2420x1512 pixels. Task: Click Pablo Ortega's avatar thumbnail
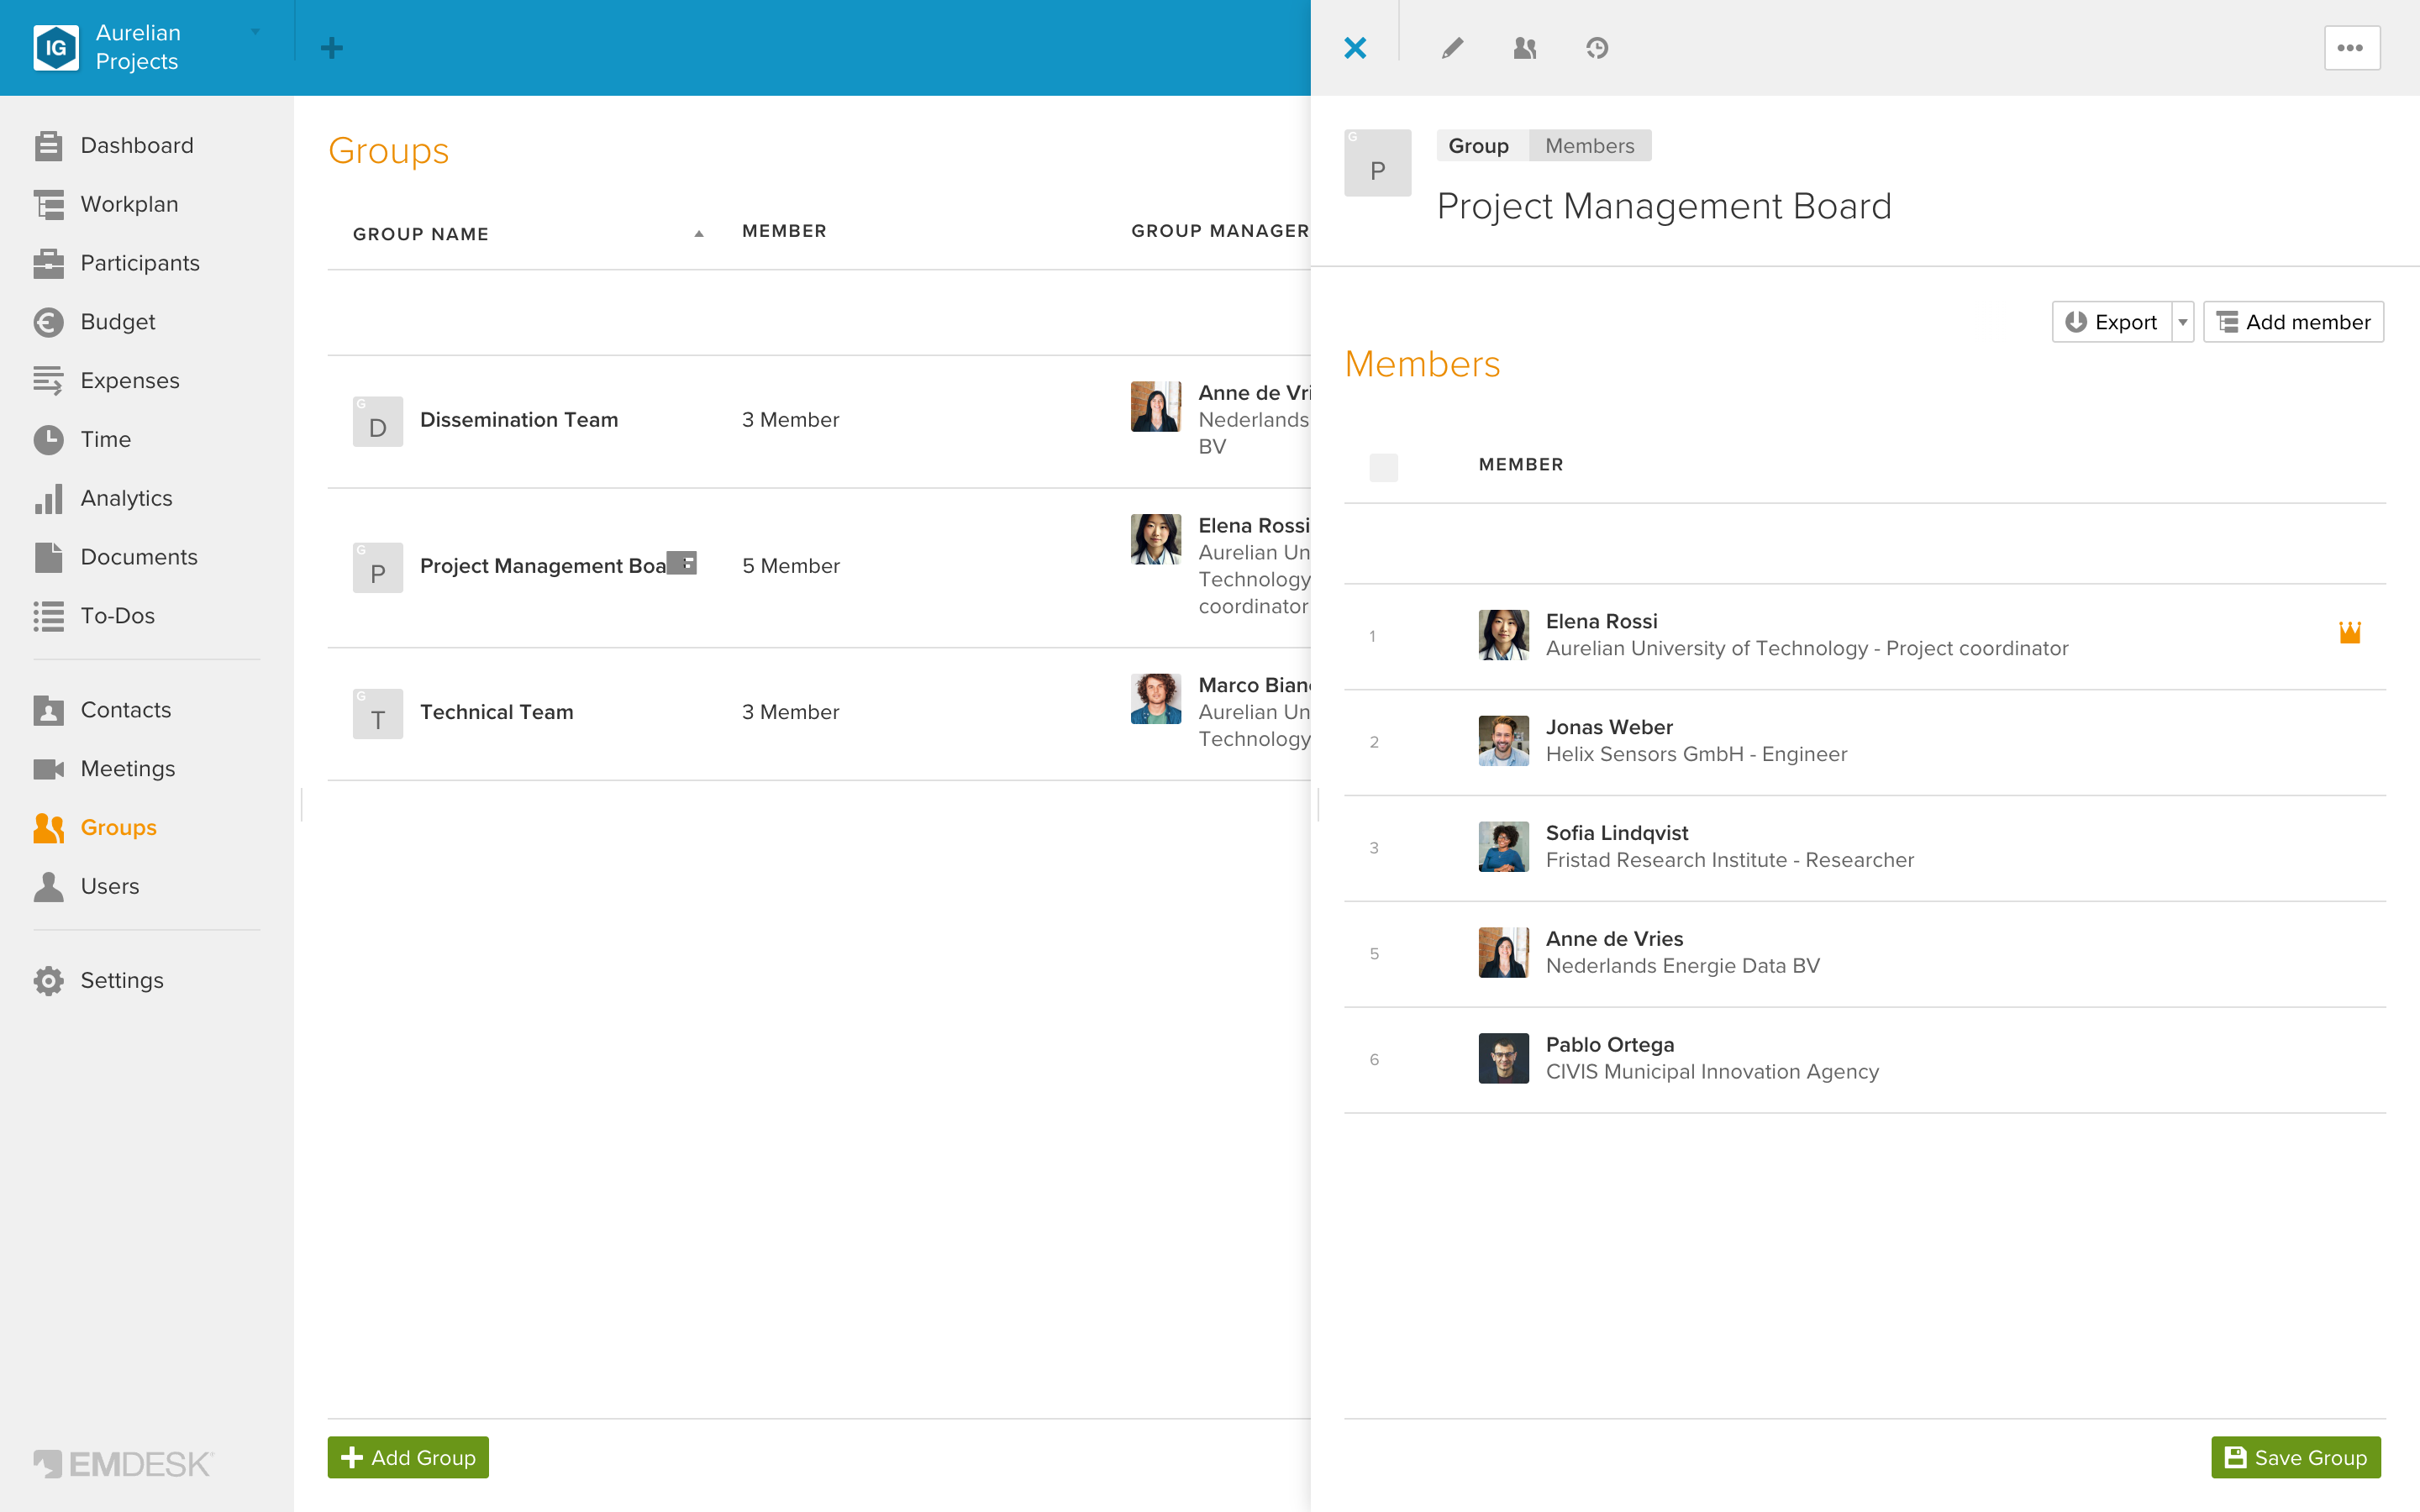pos(1503,1059)
